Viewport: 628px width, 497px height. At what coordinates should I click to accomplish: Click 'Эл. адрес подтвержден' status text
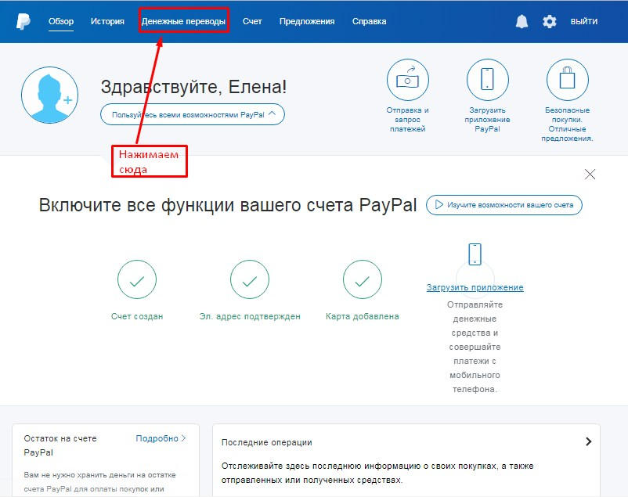(x=250, y=316)
